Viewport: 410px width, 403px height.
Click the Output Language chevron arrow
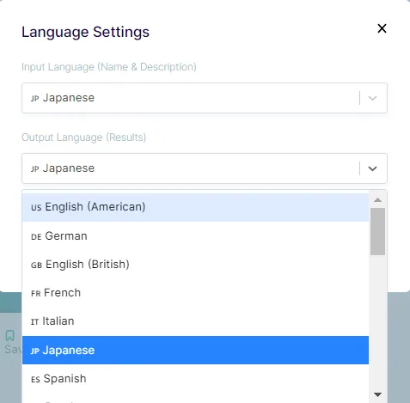[x=372, y=168]
